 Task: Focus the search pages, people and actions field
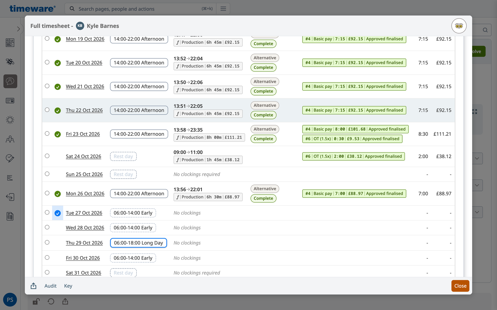coord(140,9)
